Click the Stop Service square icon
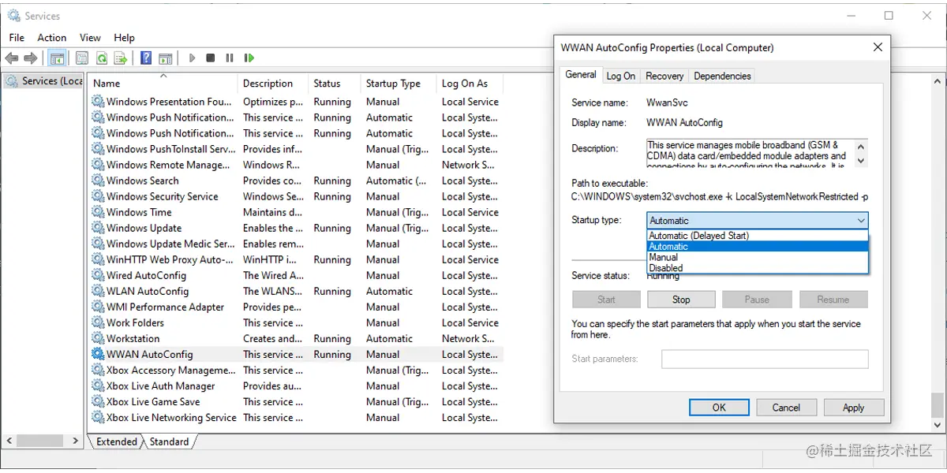947x473 pixels. tap(211, 58)
